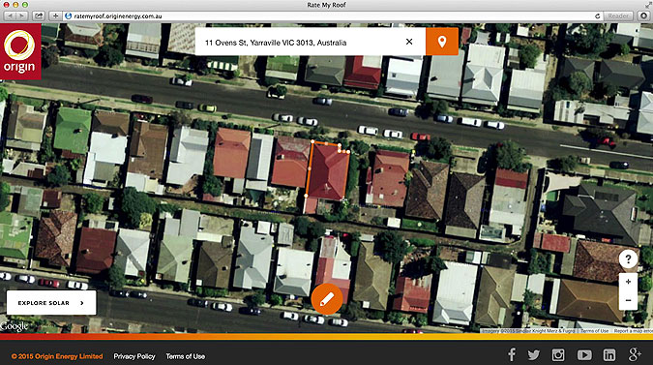
Task: Open the Privacy Policy link
Action: 134,356
